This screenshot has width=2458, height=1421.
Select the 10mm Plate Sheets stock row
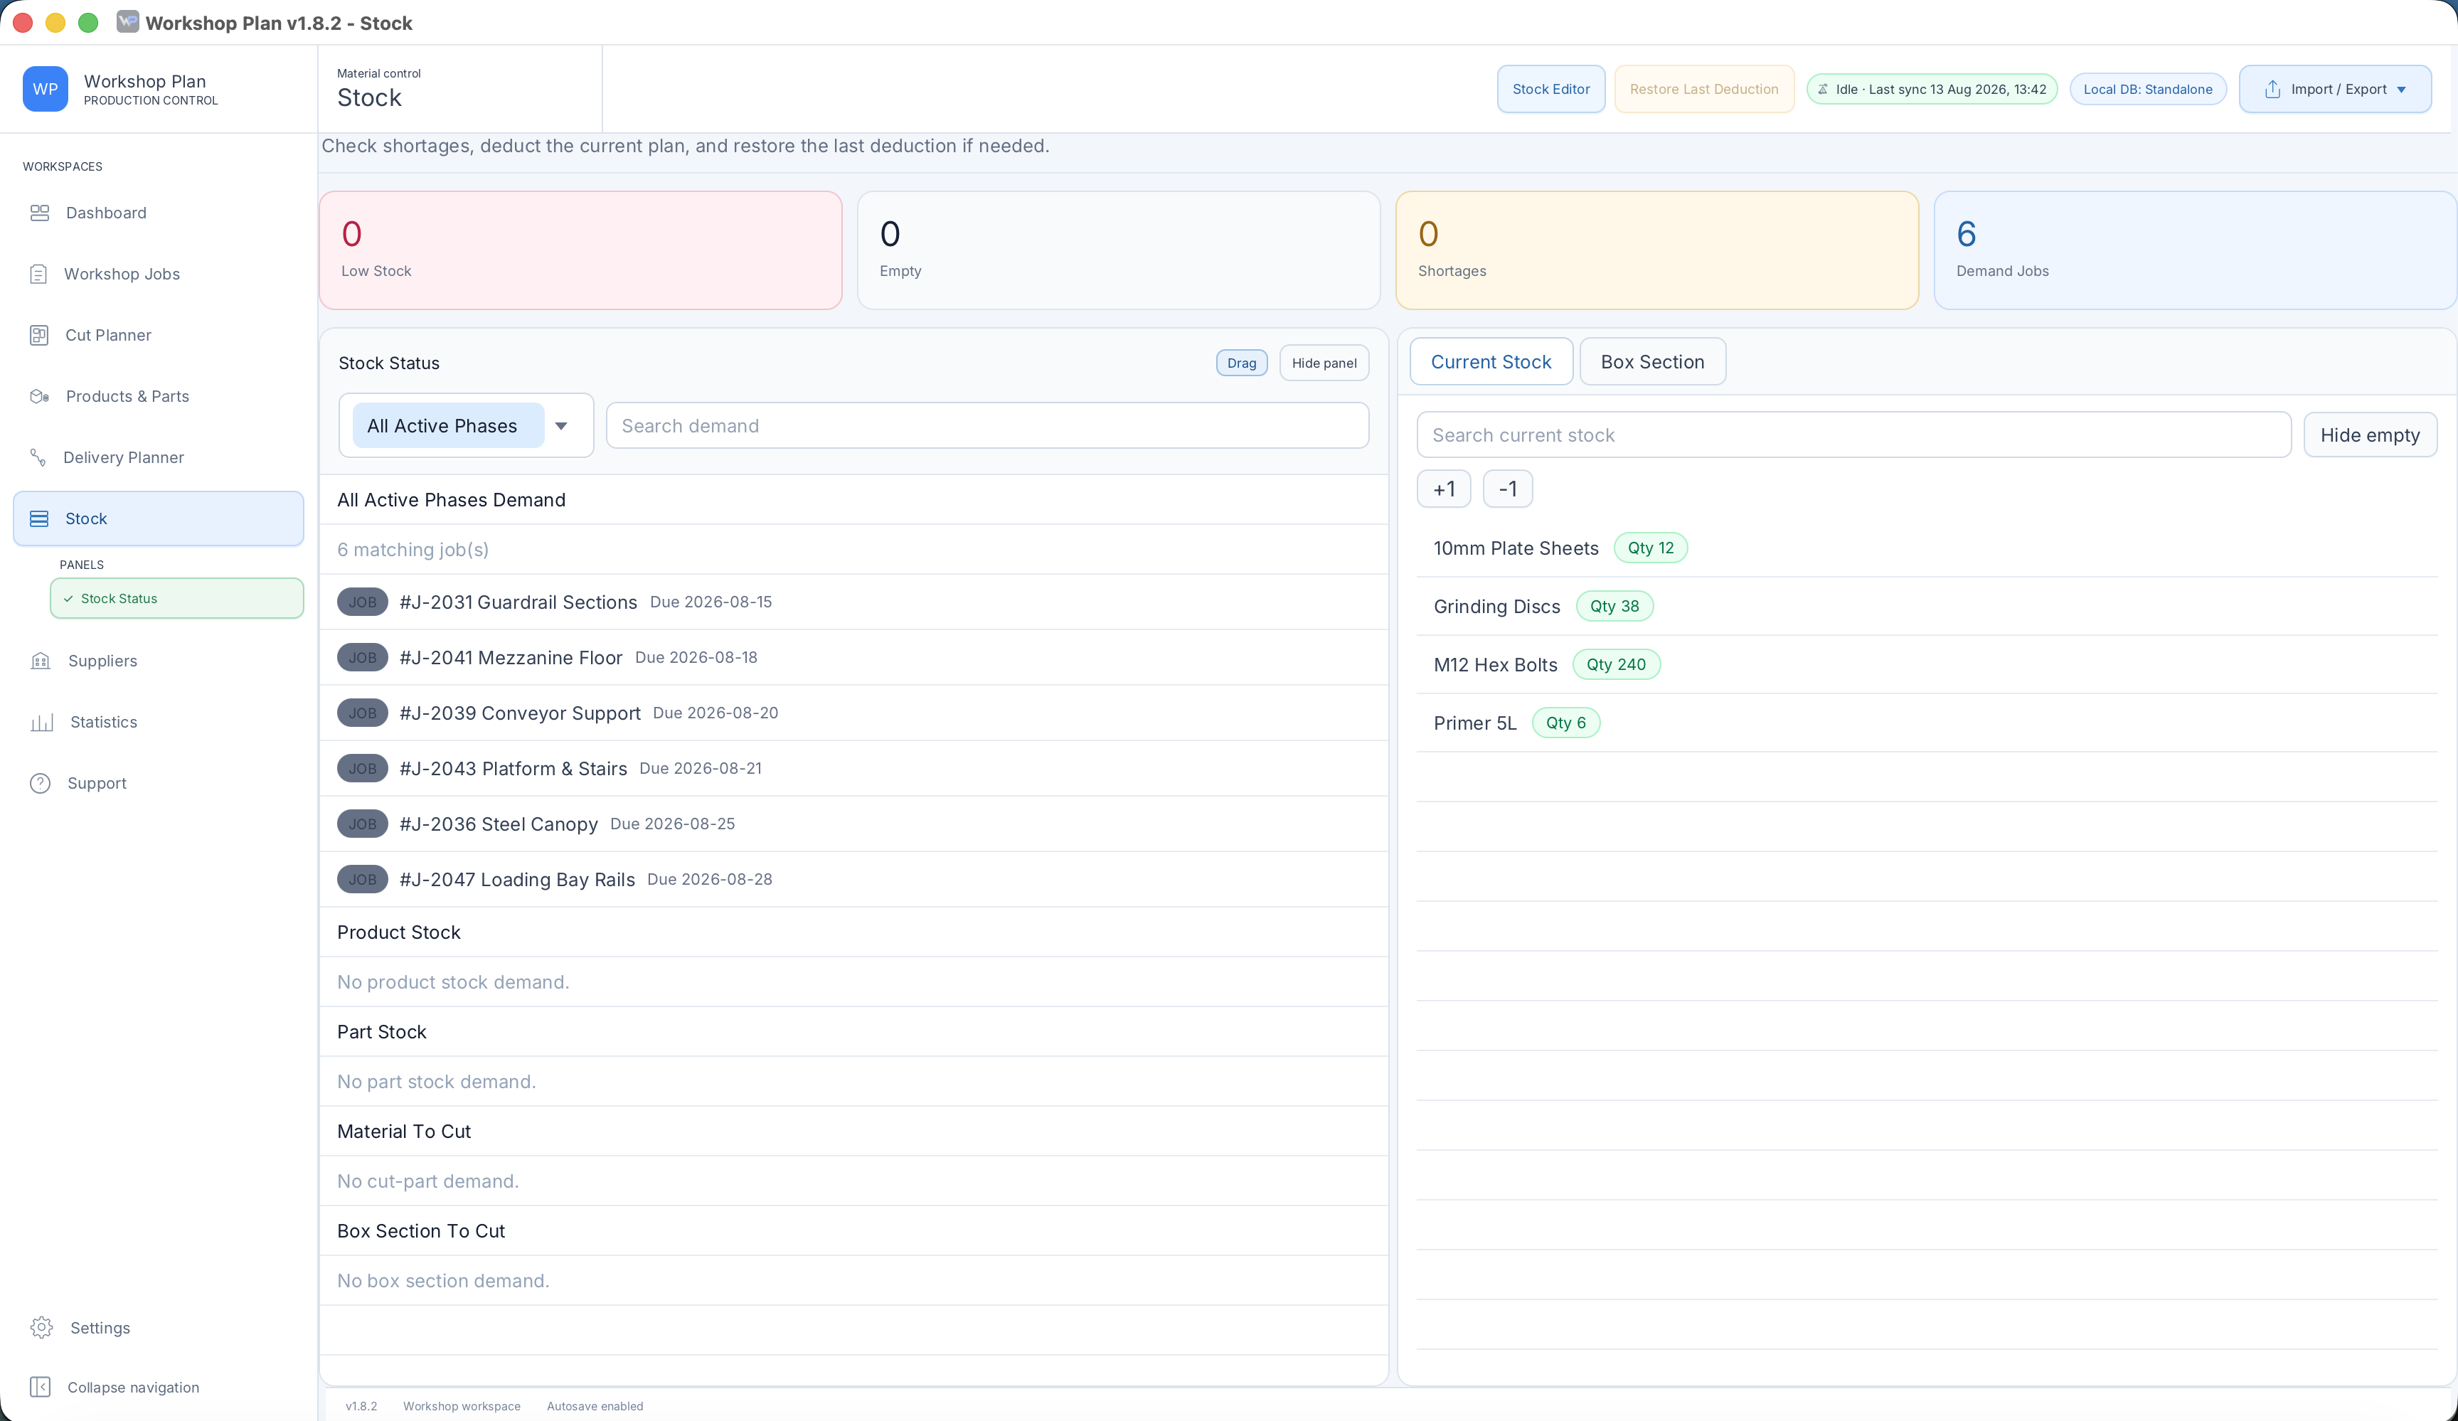point(1927,548)
